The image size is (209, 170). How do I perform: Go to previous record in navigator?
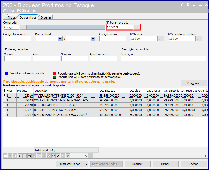pos(15,156)
